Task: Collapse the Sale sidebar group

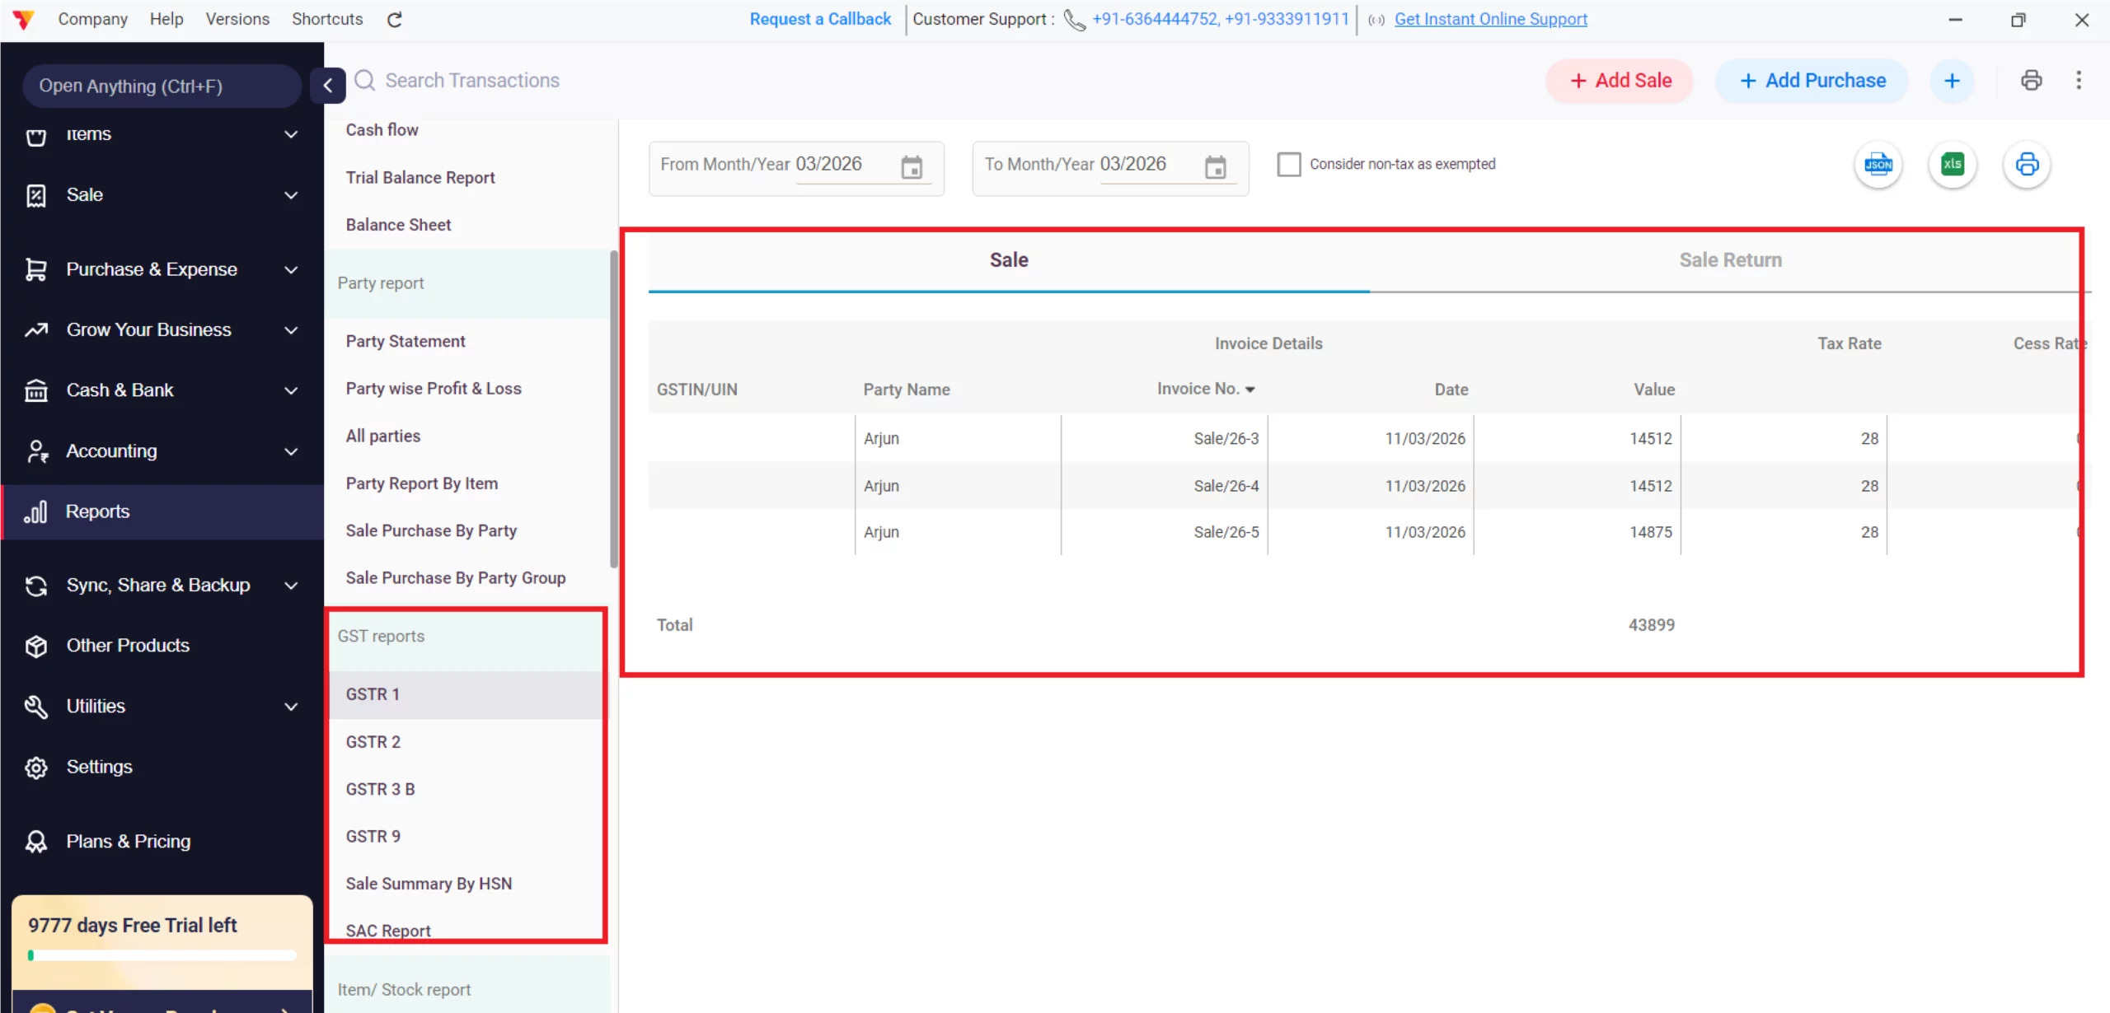Action: [x=290, y=195]
